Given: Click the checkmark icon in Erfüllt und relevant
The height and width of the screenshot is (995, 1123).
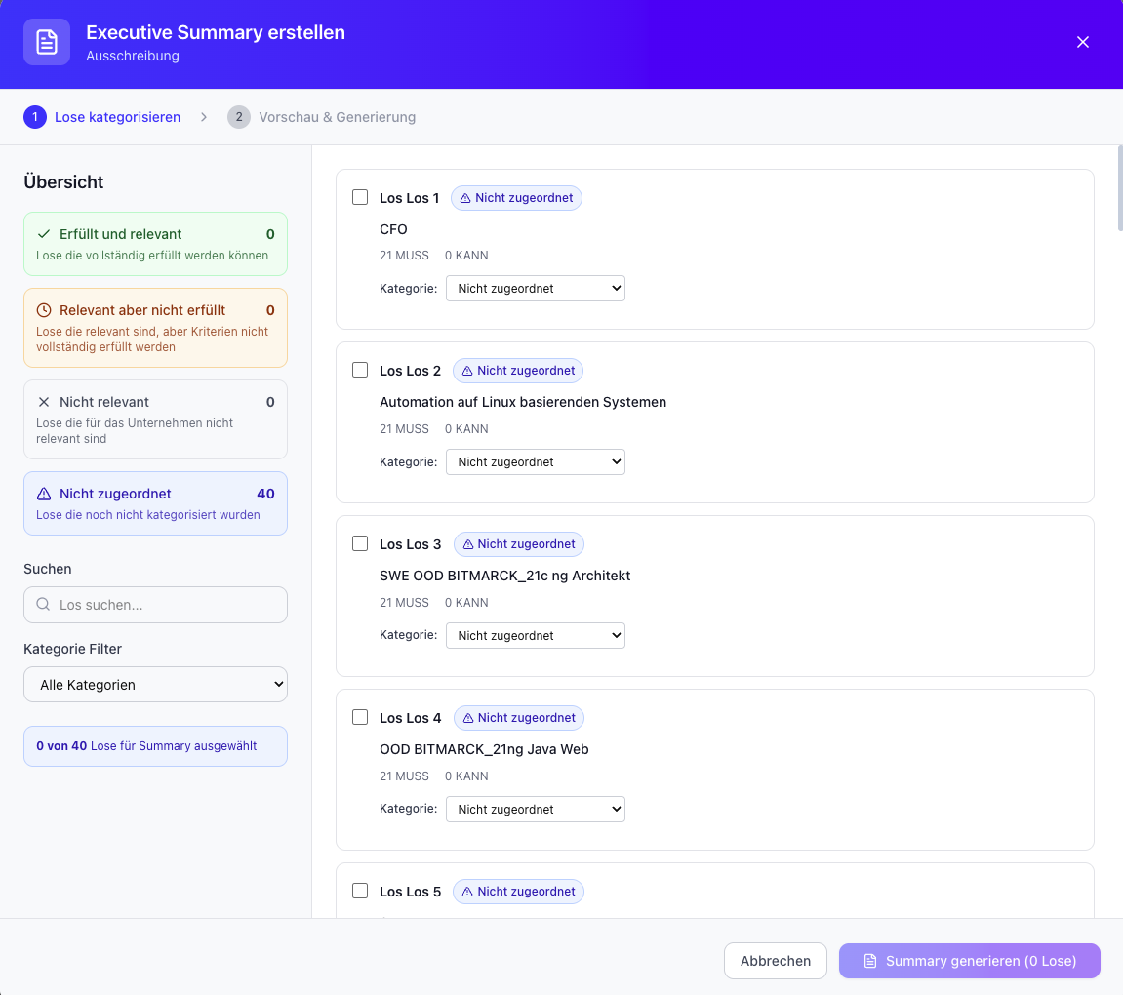Looking at the screenshot, I should [44, 234].
